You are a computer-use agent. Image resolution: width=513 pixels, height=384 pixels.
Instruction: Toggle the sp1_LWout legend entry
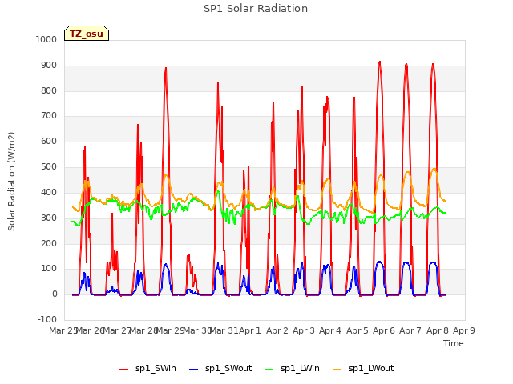[363, 369]
